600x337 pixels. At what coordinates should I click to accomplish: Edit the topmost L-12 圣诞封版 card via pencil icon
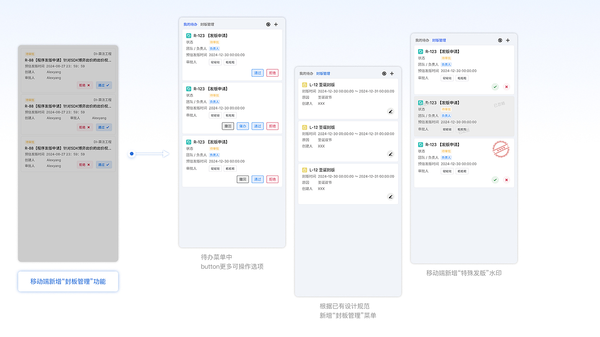(x=390, y=111)
